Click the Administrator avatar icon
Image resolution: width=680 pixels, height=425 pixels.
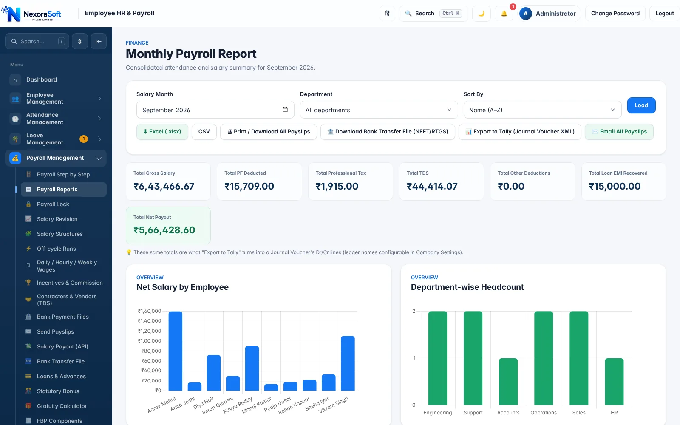(526, 13)
